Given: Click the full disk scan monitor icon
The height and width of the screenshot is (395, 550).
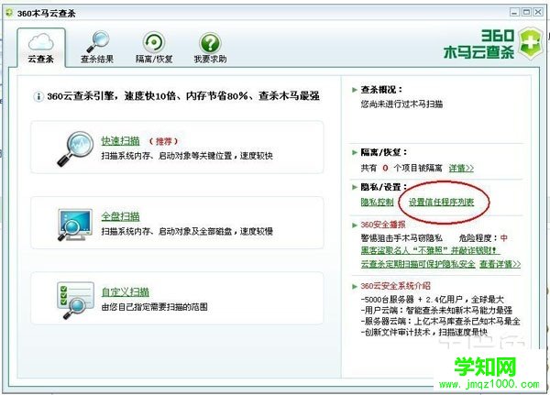Looking at the screenshot, I should tap(75, 225).
